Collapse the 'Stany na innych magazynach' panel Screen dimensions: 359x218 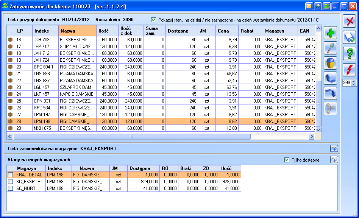click(x=334, y=160)
